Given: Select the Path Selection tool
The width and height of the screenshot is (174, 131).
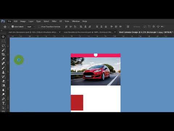Looking at the screenshot, I should pyautogui.click(x=3, y=108).
